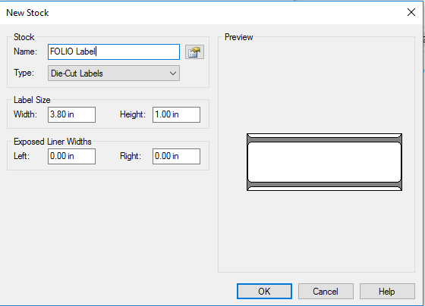The height and width of the screenshot is (306, 425).
Task: Click the Height: label text
Action: click(x=133, y=114)
